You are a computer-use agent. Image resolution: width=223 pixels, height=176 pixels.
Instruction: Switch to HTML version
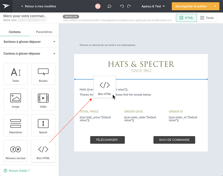tap(186, 18)
